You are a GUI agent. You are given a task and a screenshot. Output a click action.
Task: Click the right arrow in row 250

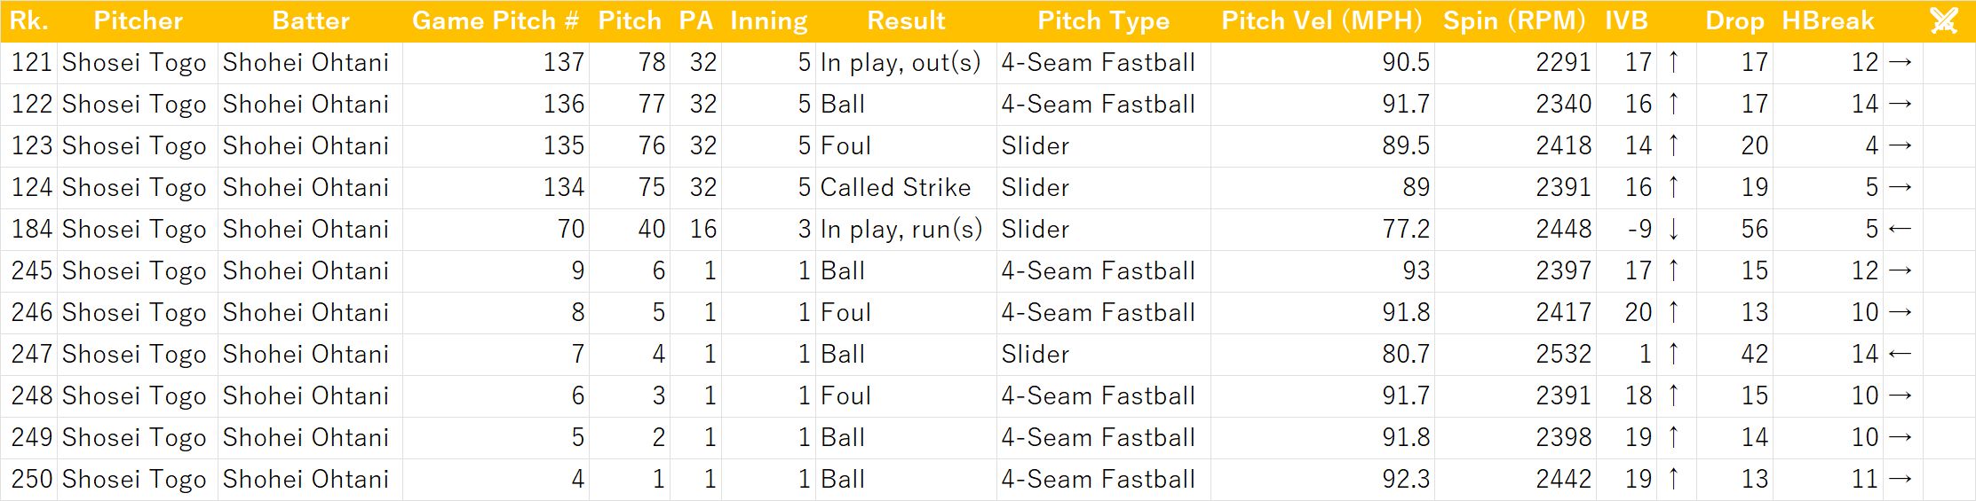pyautogui.click(x=1900, y=479)
